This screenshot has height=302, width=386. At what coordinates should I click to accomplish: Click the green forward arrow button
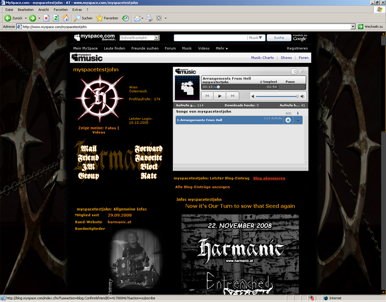click(x=32, y=18)
